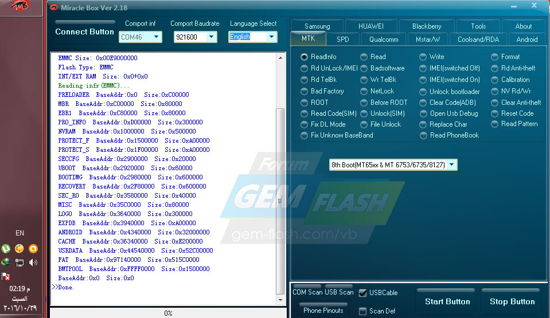This screenshot has height=318, width=550.
Task: Open the Qualcomm tab
Action: coord(383,40)
